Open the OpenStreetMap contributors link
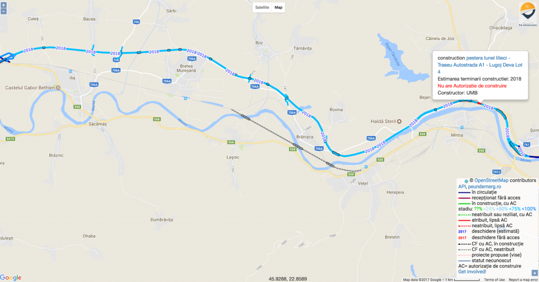539x282 pixels. pos(491,180)
